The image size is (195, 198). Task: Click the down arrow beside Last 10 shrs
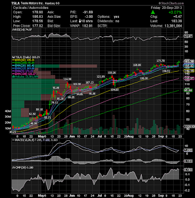pyautogui.click(x=80, y=21)
